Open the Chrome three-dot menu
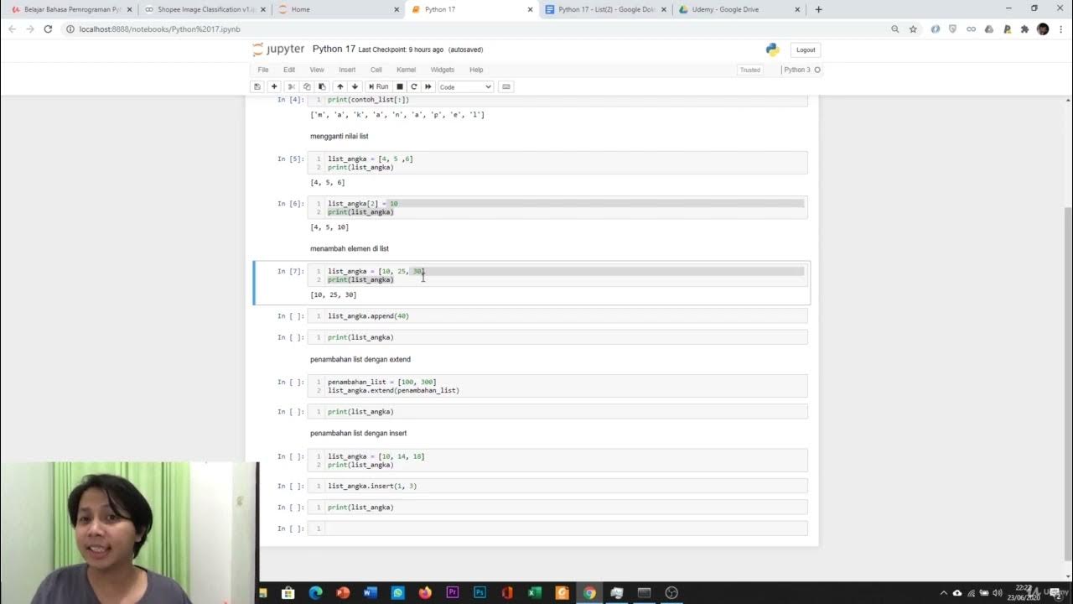This screenshot has height=604, width=1073. pos(1060,29)
